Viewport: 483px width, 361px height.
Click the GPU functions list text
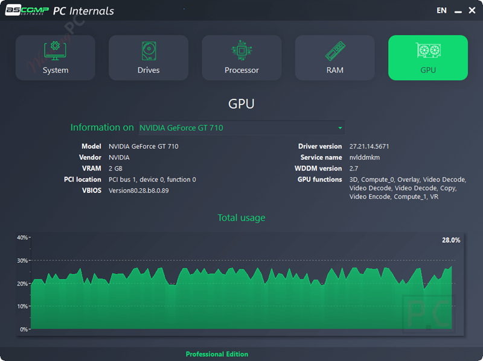pos(408,188)
